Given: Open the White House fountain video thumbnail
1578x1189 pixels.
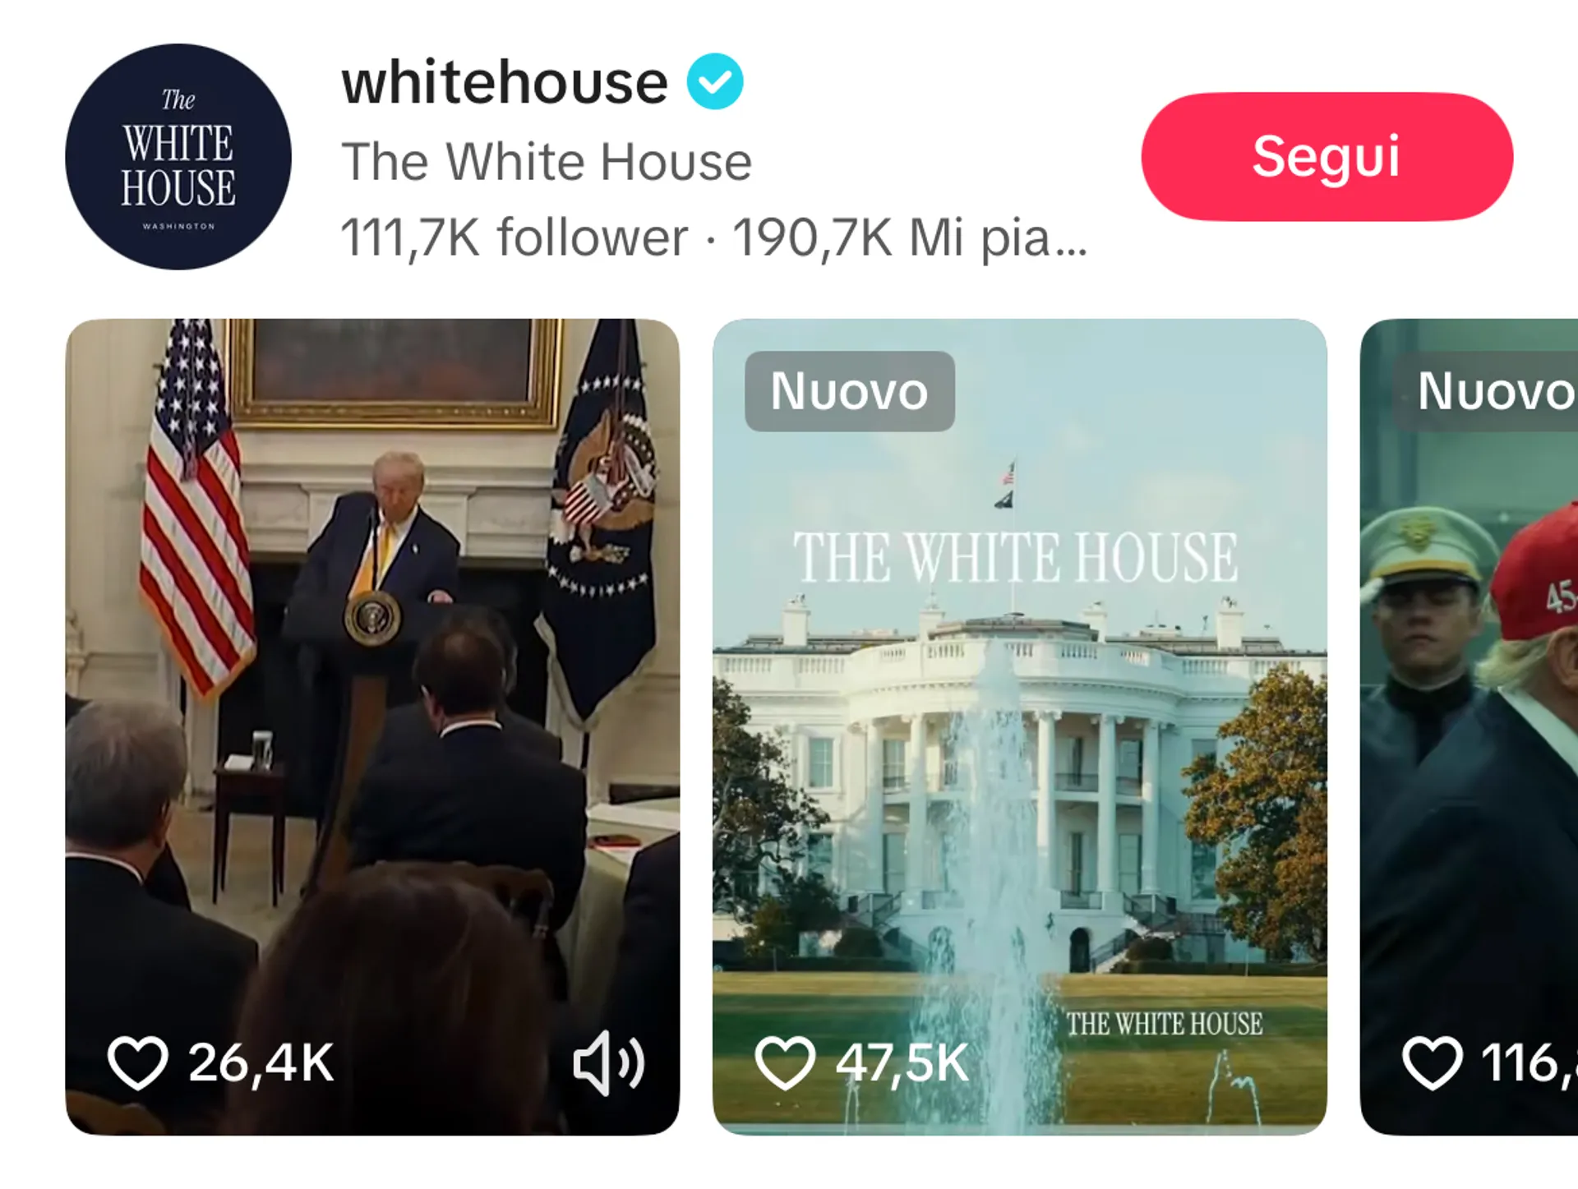Looking at the screenshot, I should [x=1019, y=726].
